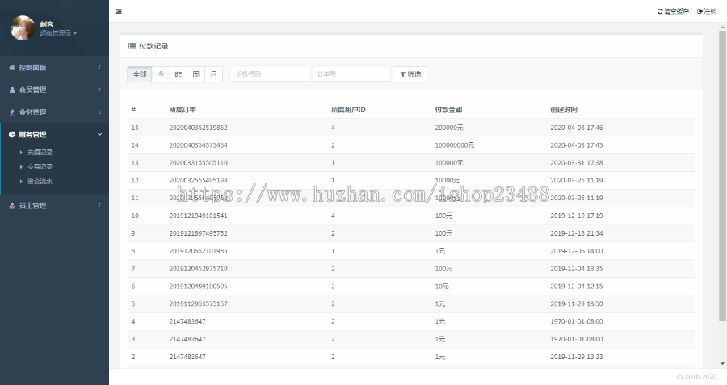Select the 周 (week) filter tab
Viewport: 727px width, 385px height.
pos(195,74)
